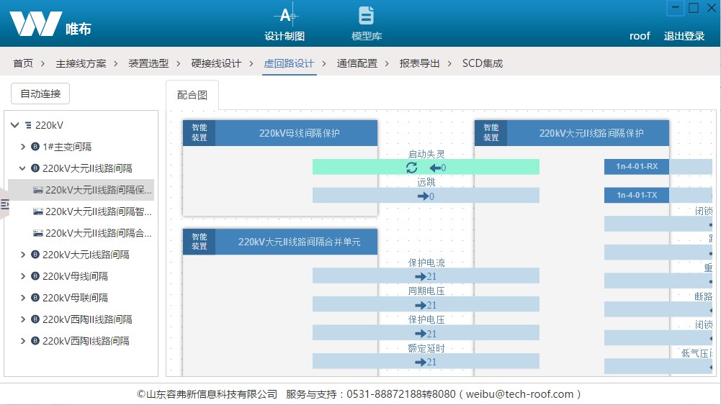The image size is (721, 405).
Task: Click the left arrow on 启动失灵 row
Action: (435, 168)
